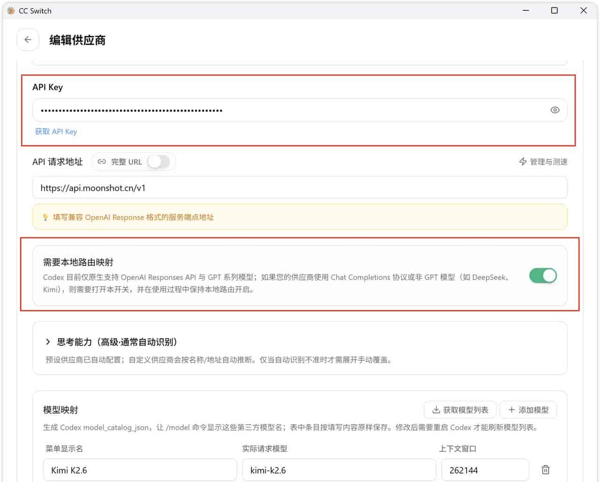The image size is (600, 482).
Task: Edit the 上下文窗口 field 262144
Action: pos(485,470)
